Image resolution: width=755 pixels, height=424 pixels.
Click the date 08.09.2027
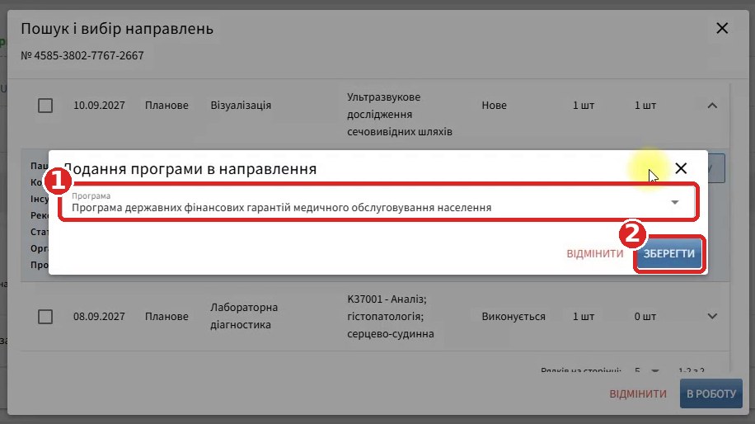click(x=99, y=316)
